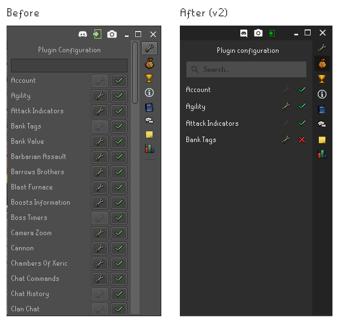This screenshot has width=339, height=326.
Task: Configure Bank Value plugin wrench in Before list
Action: tap(100, 142)
